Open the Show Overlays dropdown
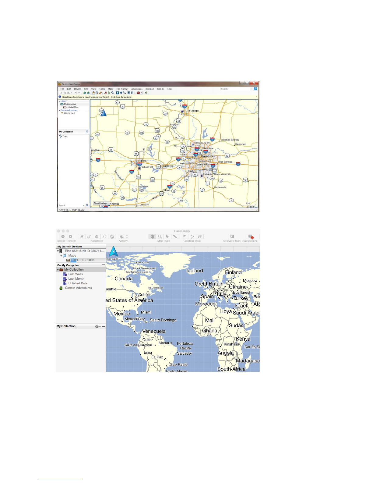This screenshot has height=483, width=373. 102,203
